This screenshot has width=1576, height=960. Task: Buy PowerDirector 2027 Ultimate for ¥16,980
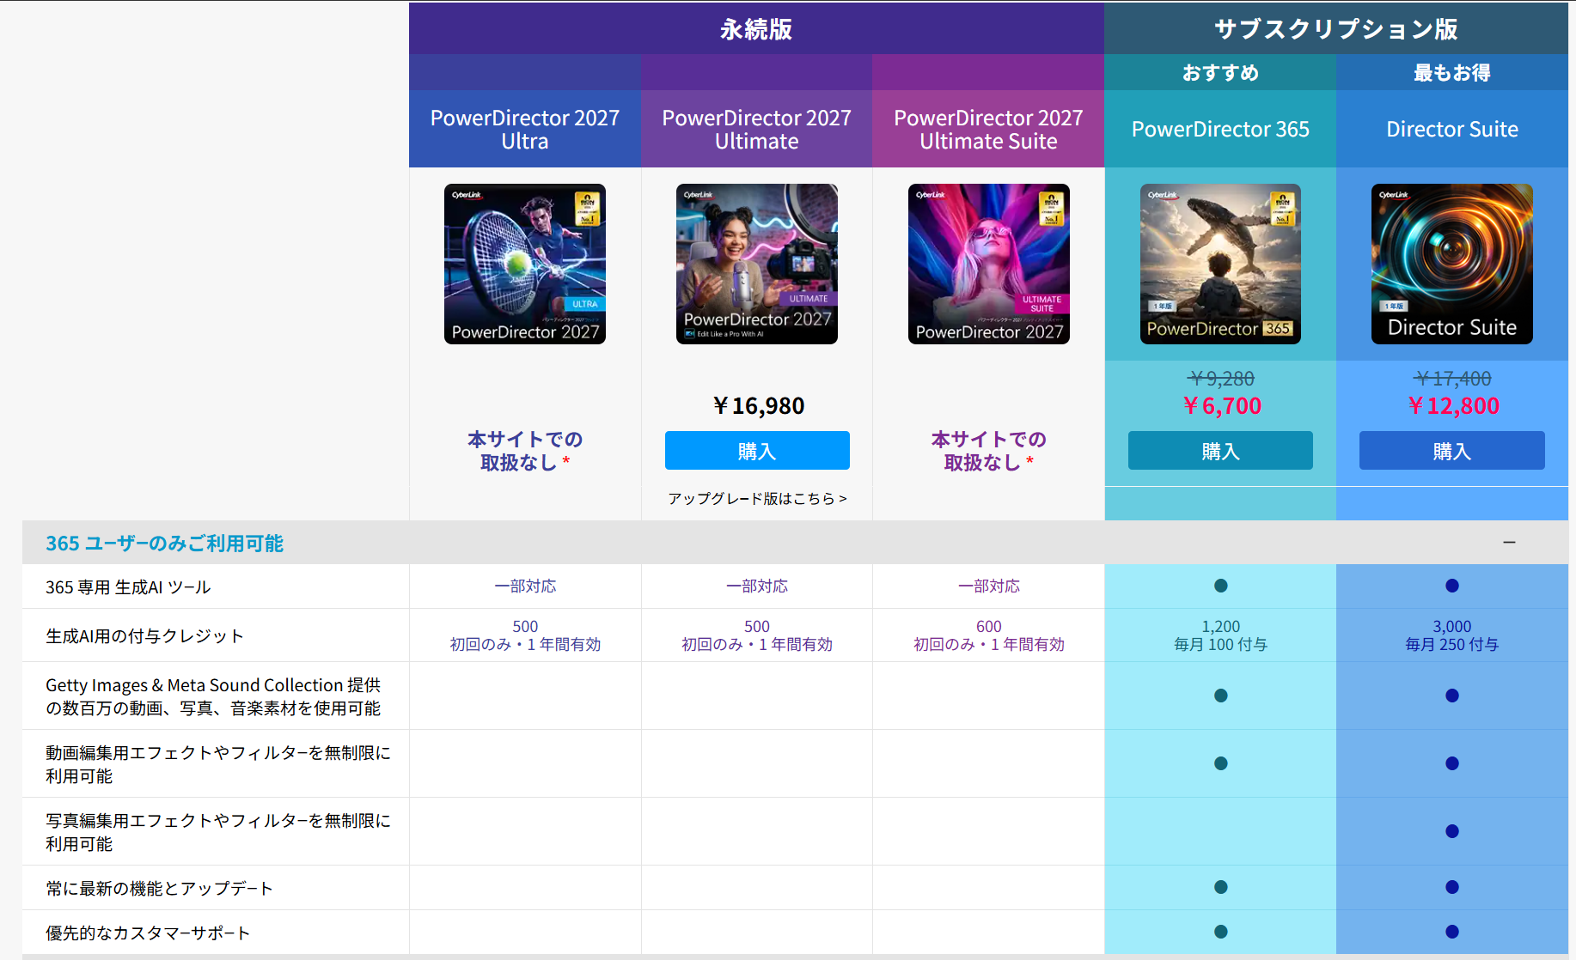coord(757,451)
